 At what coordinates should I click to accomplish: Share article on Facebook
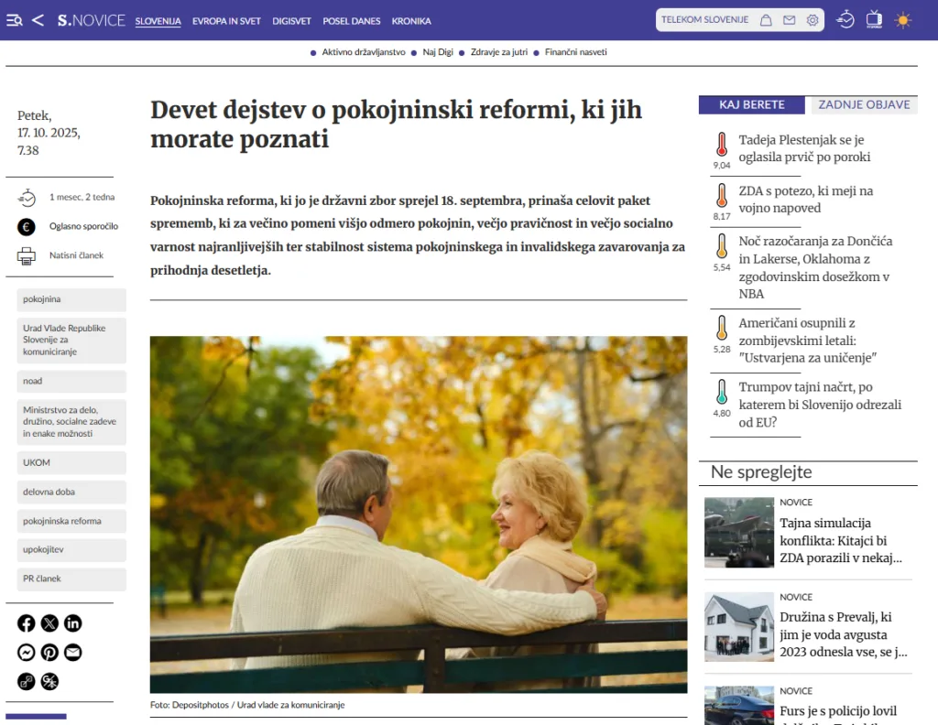27,623
